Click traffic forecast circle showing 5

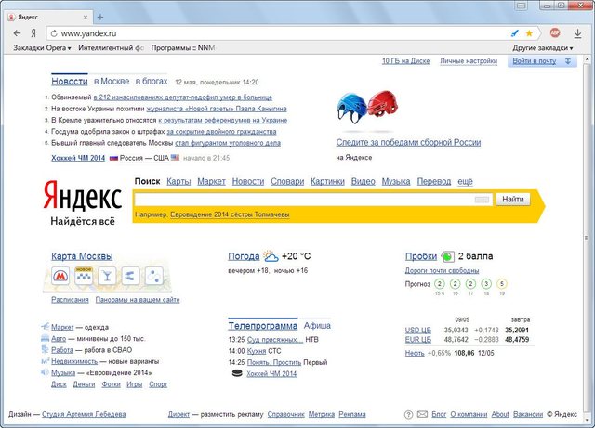tap(502, 284)
